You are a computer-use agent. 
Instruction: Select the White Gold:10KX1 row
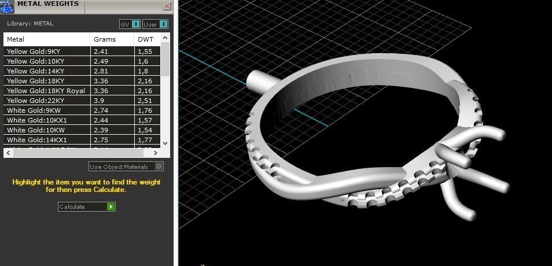(x=82, y=120)
